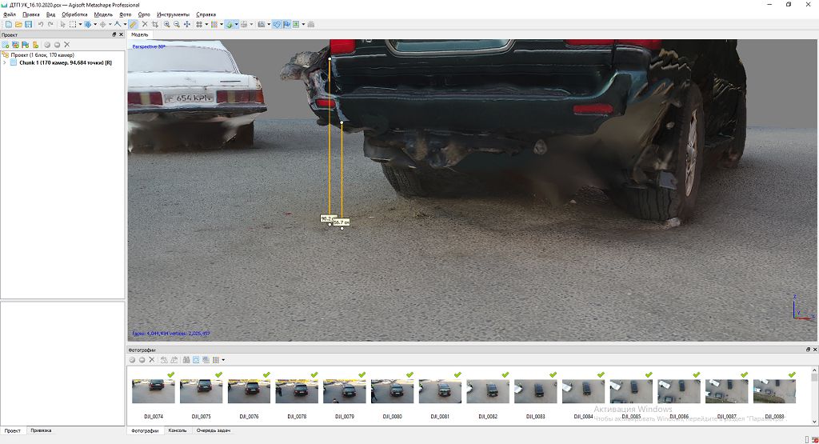Open the rectangle selection tool dropdown arrow

tap(80, 24)
